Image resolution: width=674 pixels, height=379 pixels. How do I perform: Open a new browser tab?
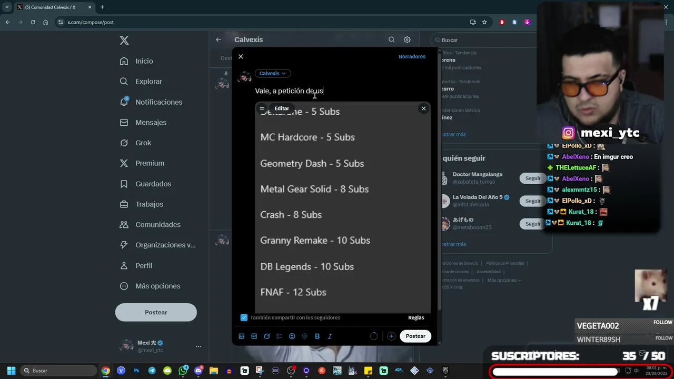coord(102,7)
